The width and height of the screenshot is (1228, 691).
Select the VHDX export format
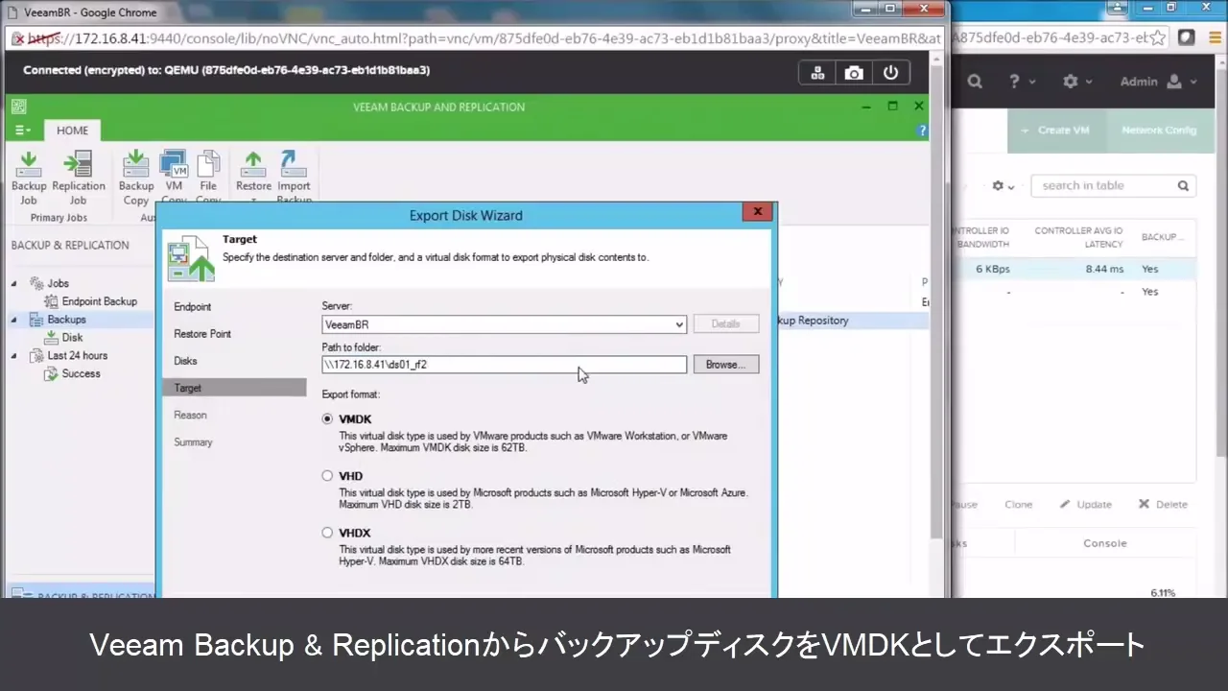coord(328,533)
